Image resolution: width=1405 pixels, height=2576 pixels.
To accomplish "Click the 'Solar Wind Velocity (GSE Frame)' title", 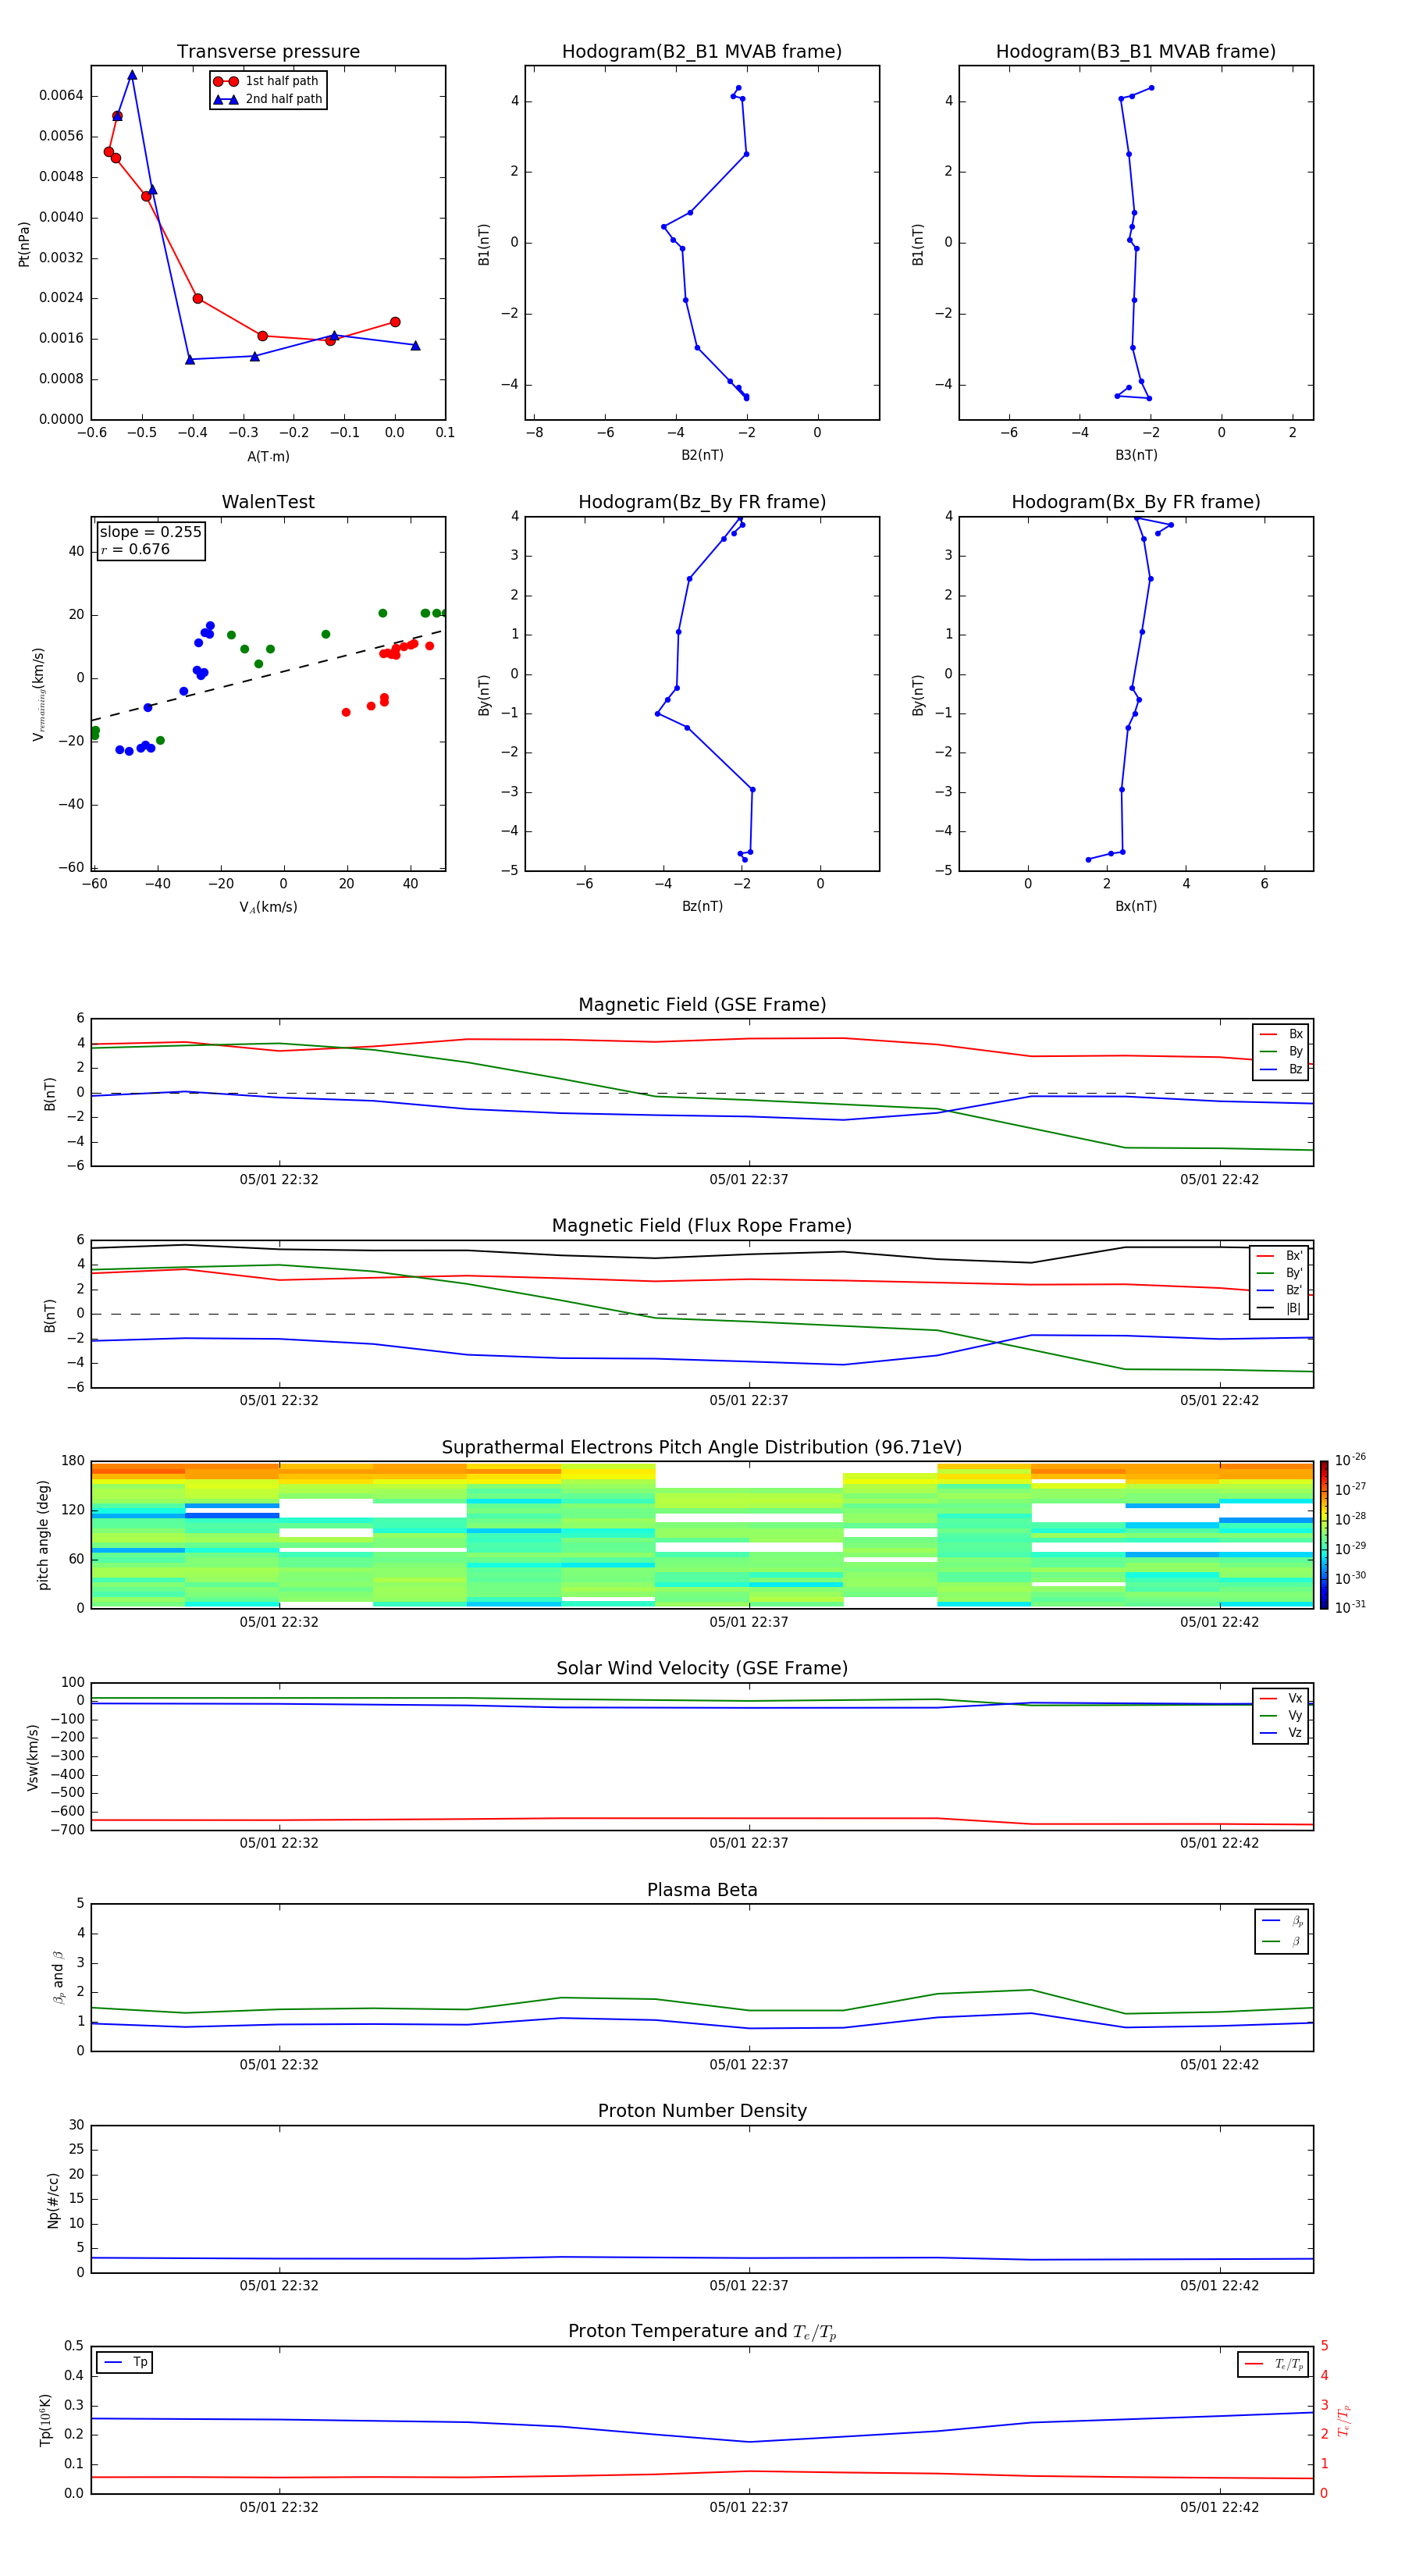I will point(702,1669).
